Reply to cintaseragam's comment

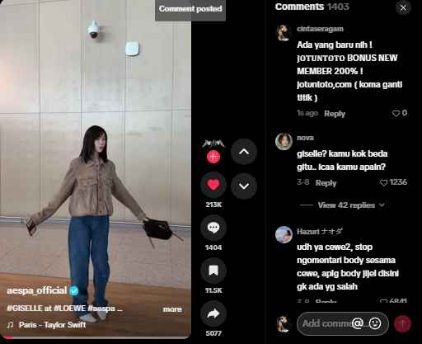(x=335, y=114)
